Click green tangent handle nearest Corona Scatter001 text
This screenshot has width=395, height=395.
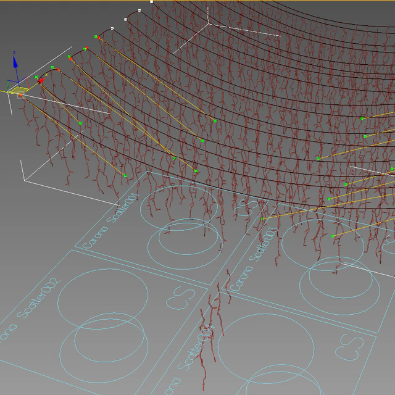[125, 176]
